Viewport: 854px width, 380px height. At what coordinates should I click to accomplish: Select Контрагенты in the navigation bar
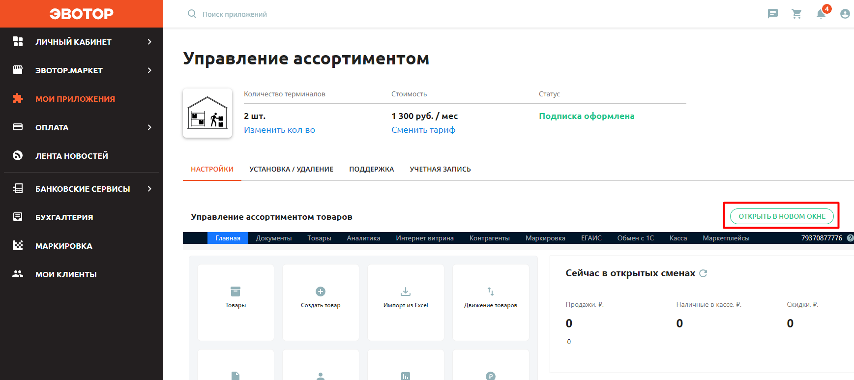490,238
